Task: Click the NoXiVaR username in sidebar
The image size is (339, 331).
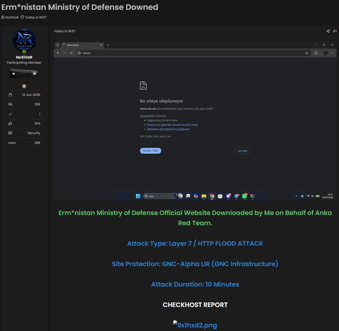Action: coord(24,57)
